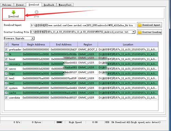This screenshot has width=171, height=131.
Task: Open the Firmware Upgrade mode dropdown
Action: [19, 38]
